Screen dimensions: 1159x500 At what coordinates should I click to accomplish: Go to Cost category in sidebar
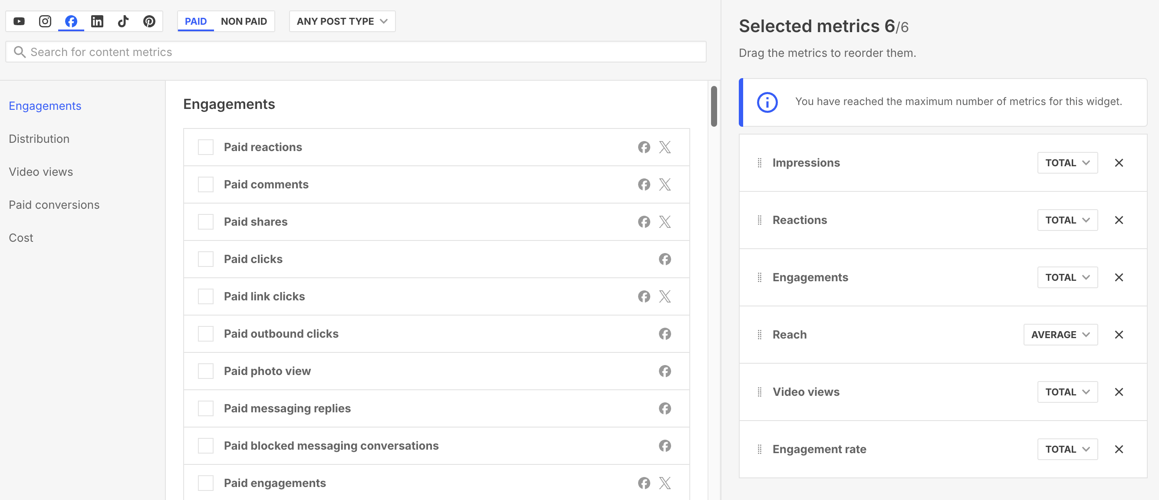pyautogui.click(x=21, y=237)
